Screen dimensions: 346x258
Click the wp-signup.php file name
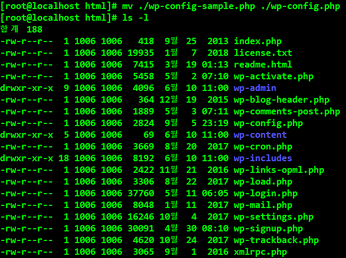coord(268,229)
